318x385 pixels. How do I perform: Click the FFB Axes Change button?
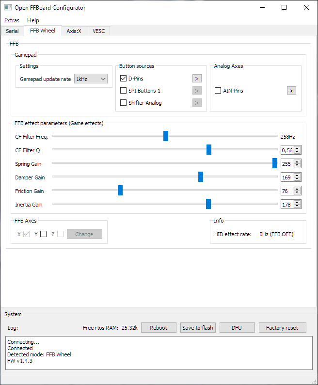click(84, 234)
